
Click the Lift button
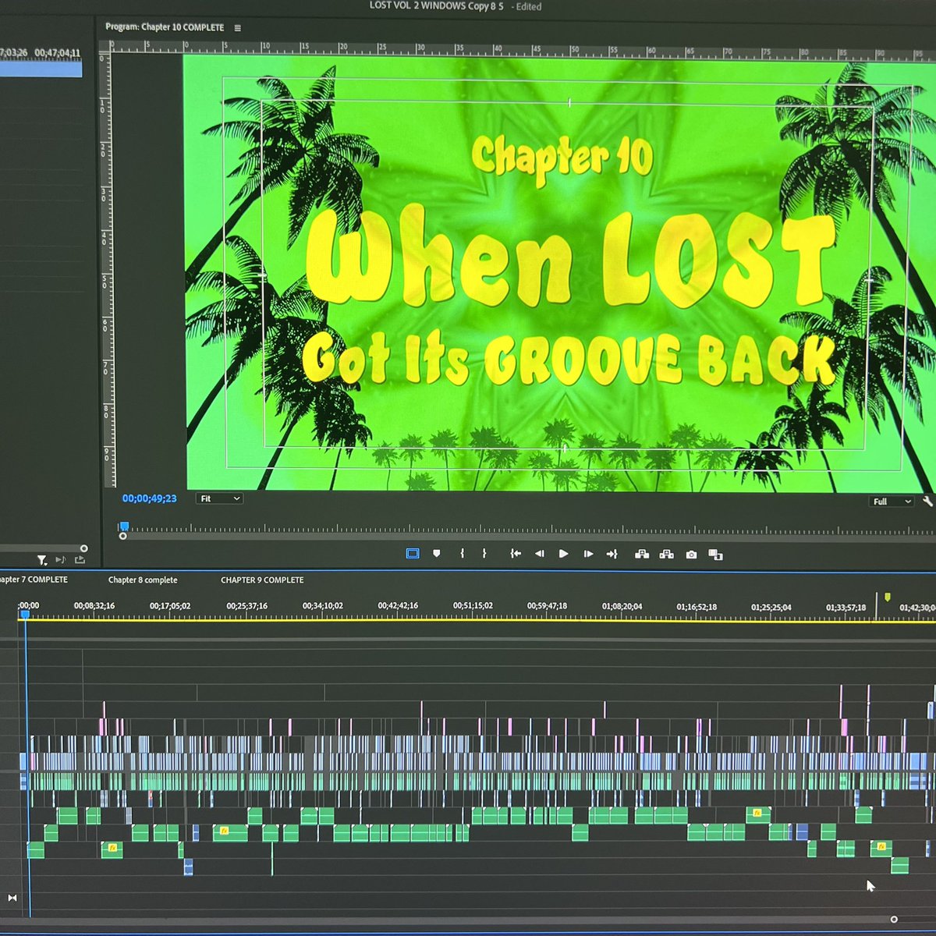642,554
